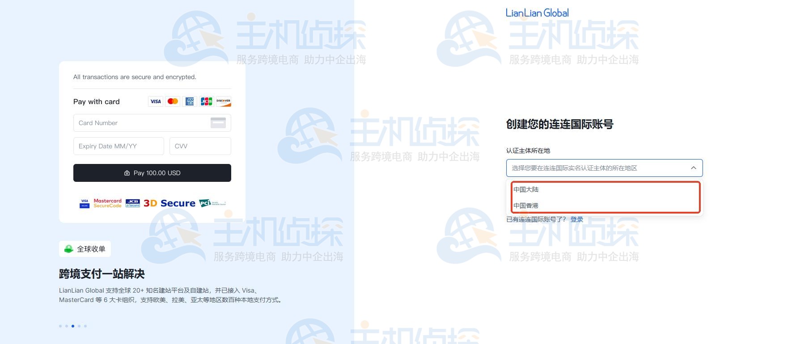Click the Visa card icon
Viewport: 796px width, 344px height.
click(156, 101)
